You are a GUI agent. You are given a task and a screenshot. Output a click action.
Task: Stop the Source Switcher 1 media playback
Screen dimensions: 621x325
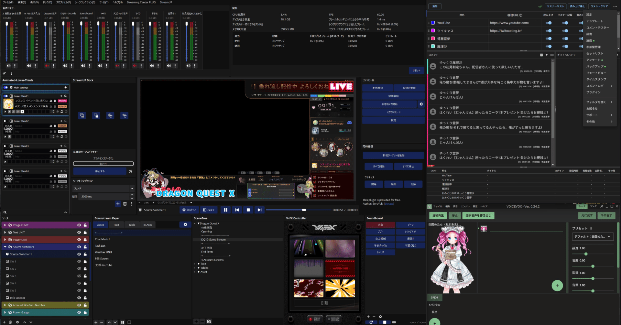tap(248, 210)
